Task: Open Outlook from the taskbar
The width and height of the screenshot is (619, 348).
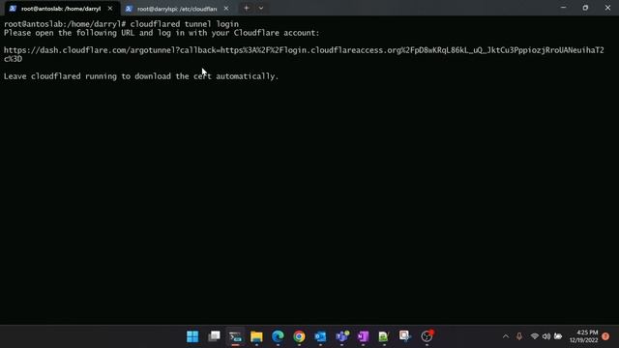Action: click(320, 336)
